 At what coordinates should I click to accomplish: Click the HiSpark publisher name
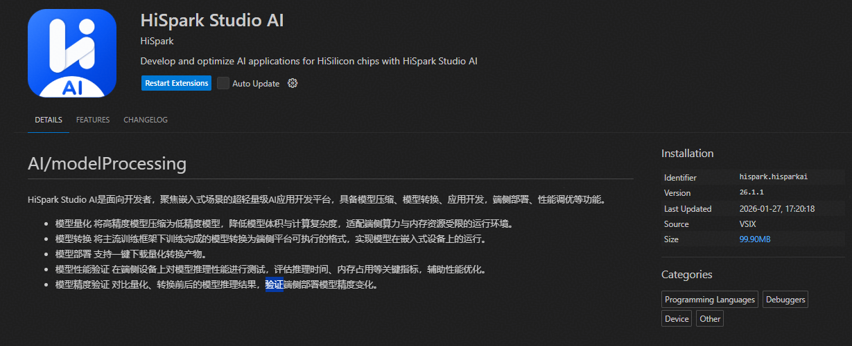pyautogui.click(x=157, y=42)
